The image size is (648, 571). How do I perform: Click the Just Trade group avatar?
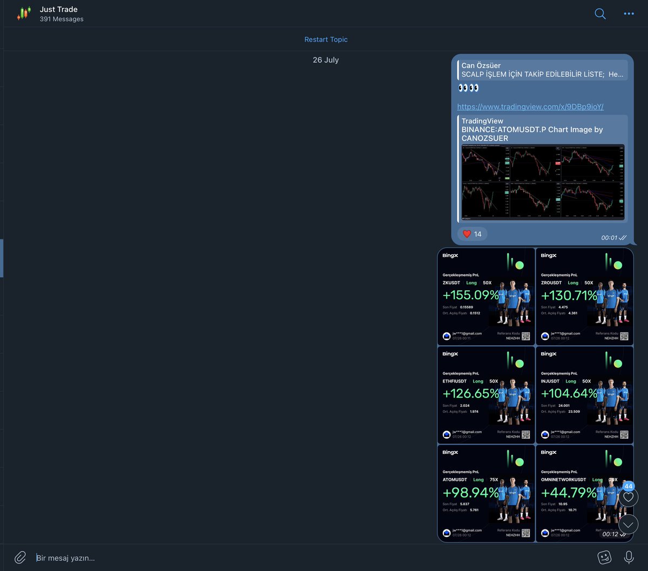(x=24, y=14)
